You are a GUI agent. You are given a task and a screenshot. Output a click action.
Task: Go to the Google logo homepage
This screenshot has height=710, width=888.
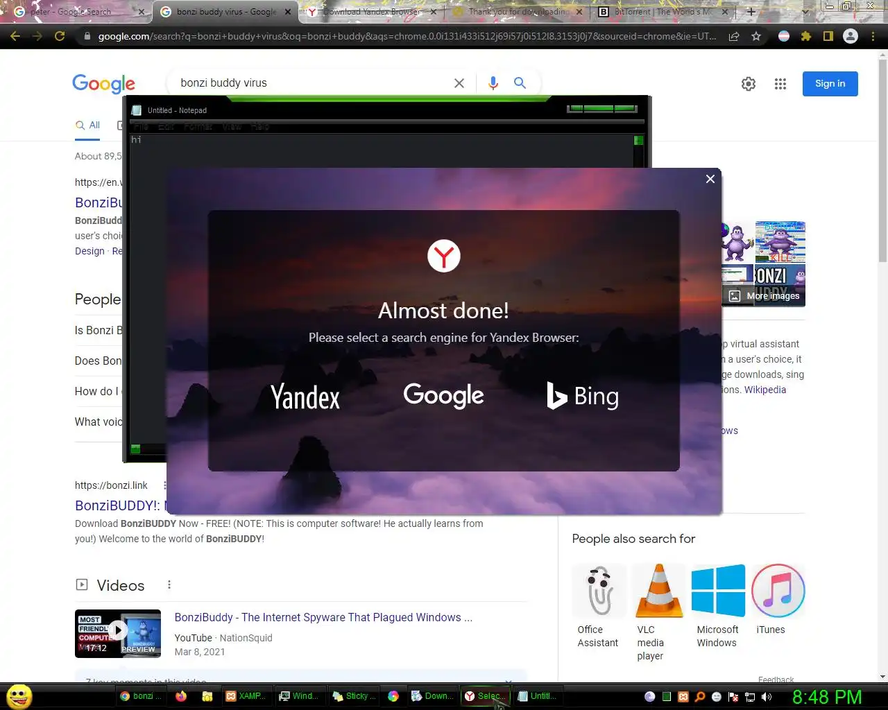tap(104, 84)
